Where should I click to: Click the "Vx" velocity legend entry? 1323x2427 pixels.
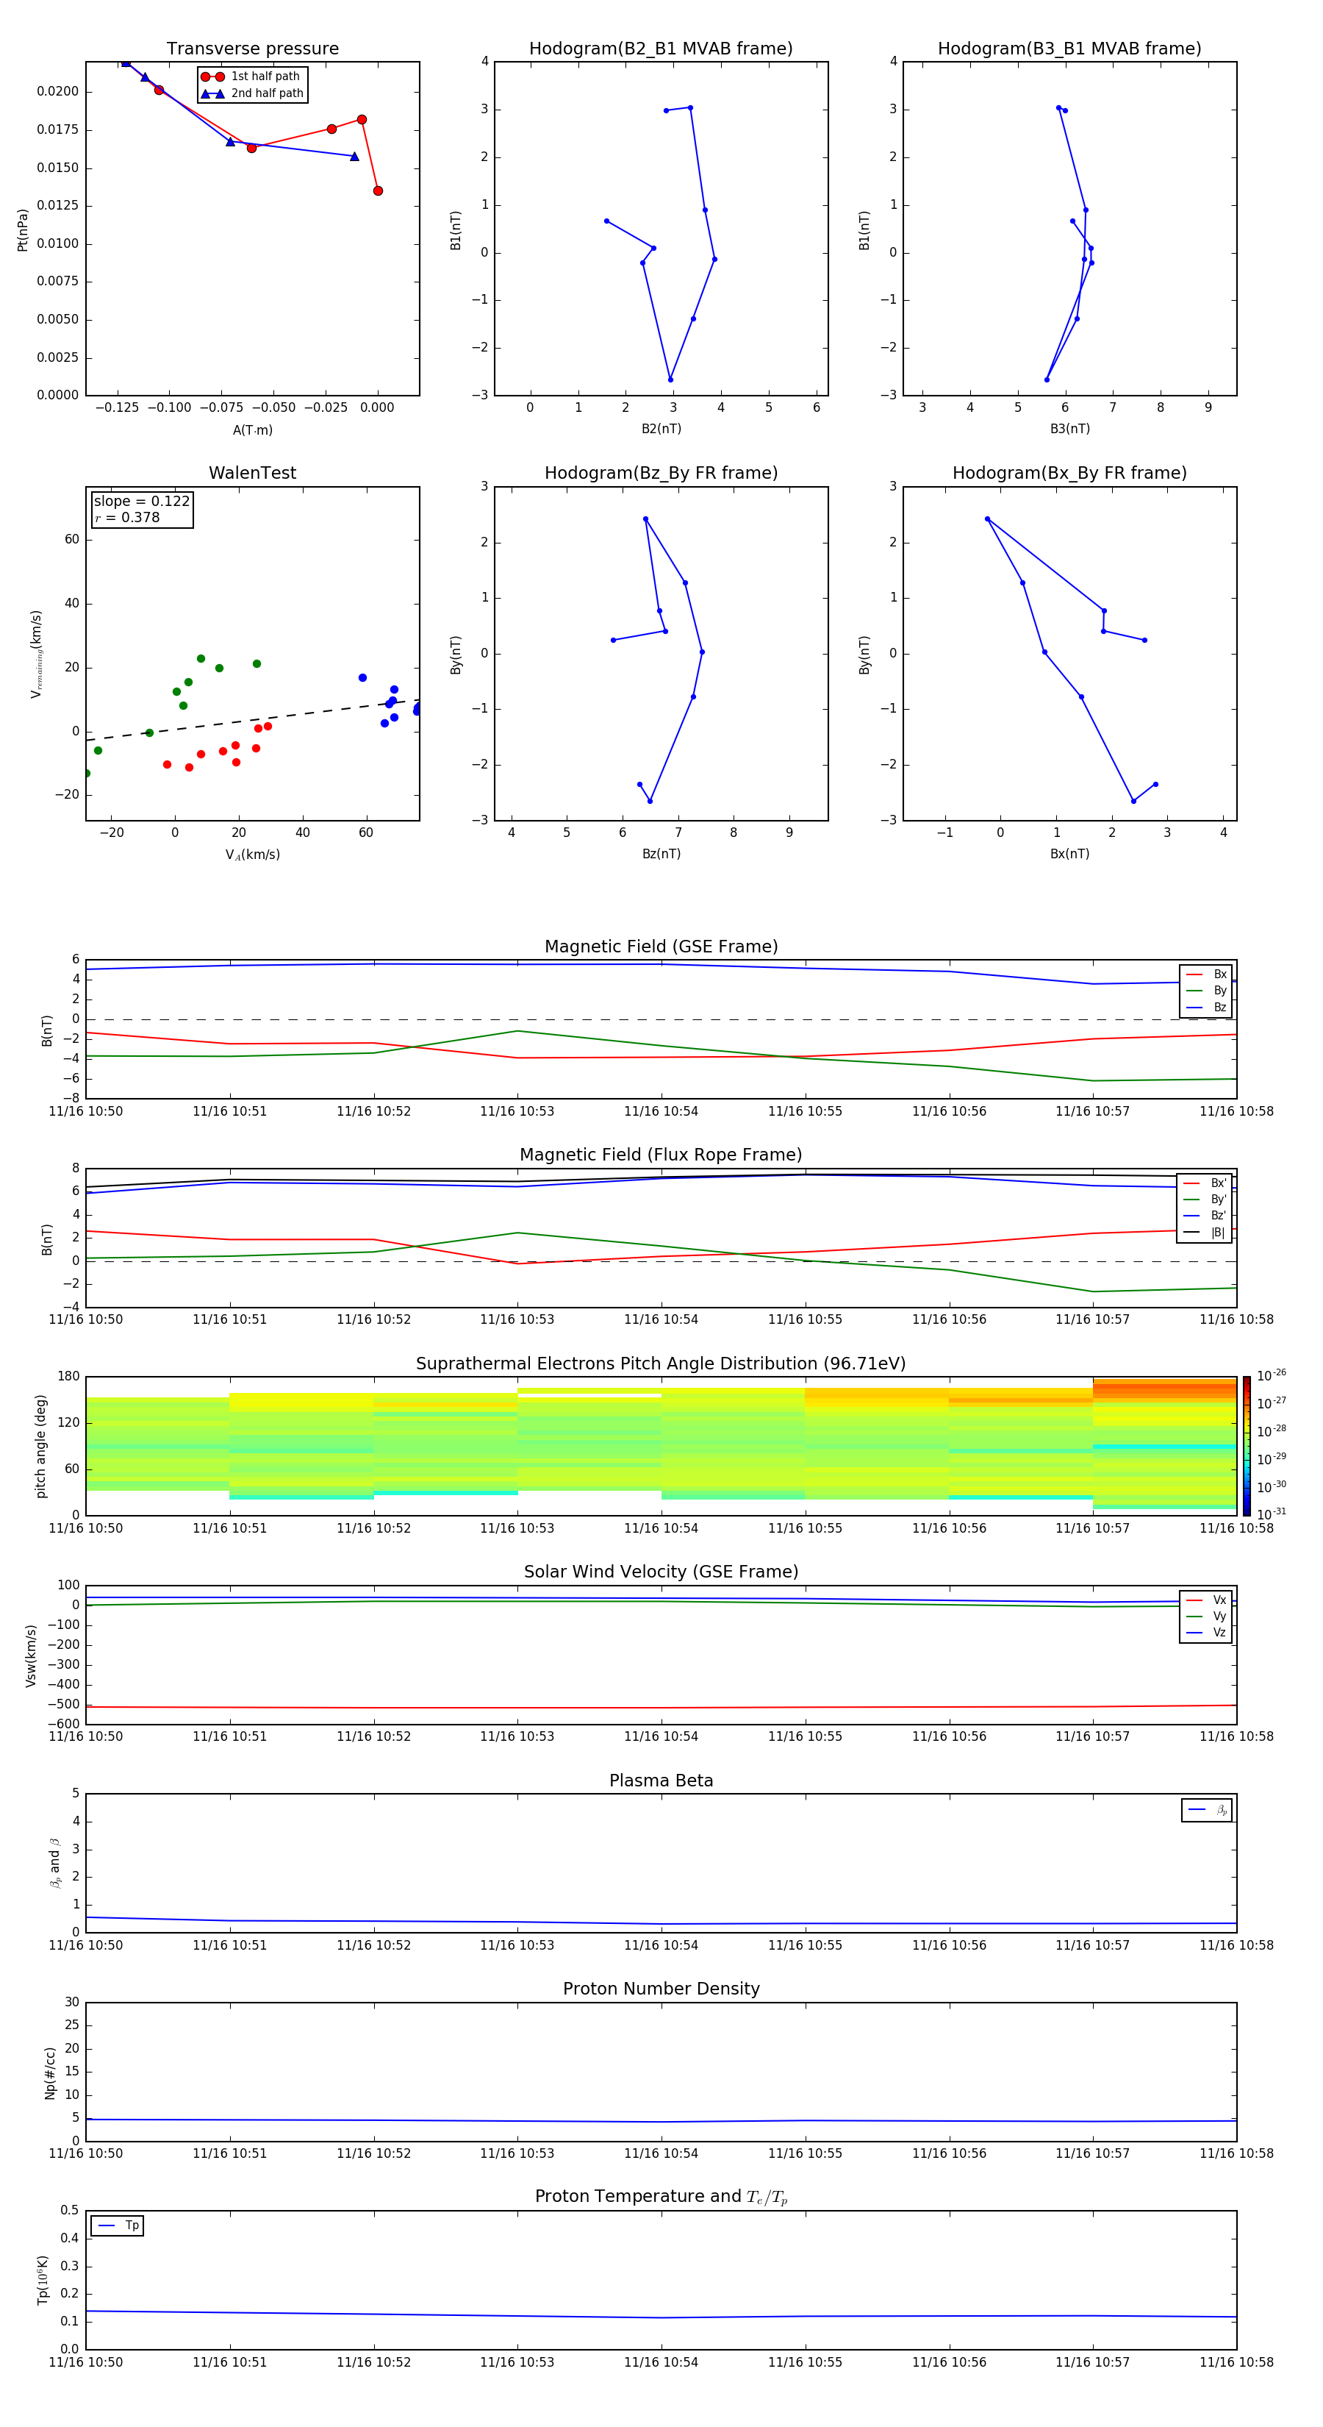(x=1206, y=1600)
